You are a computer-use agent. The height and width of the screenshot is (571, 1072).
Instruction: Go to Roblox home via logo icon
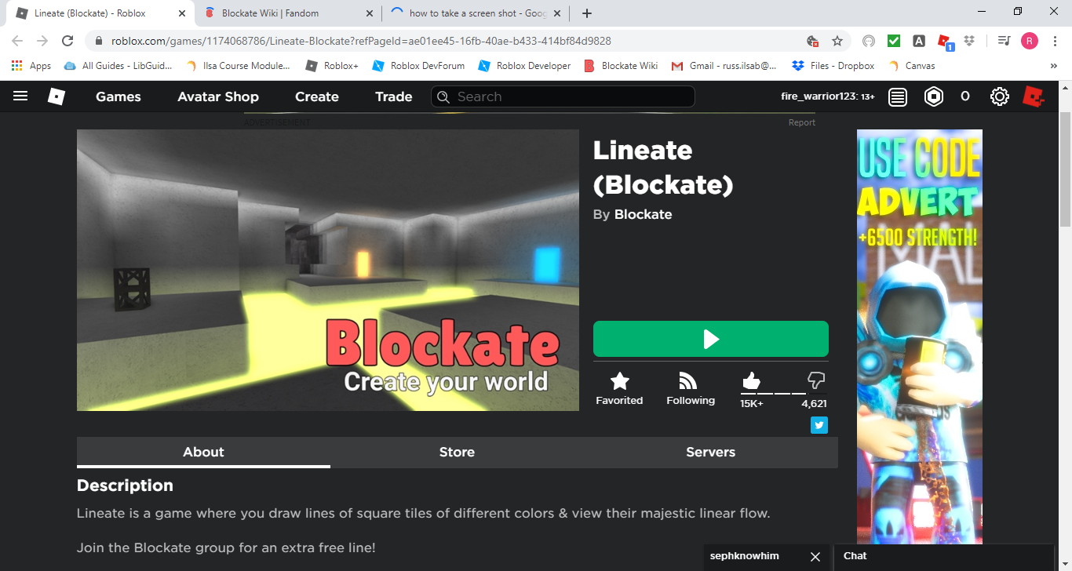click(x=56, y=96)
